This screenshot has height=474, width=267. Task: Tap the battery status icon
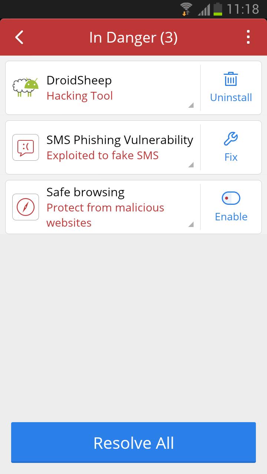(218, 9)
